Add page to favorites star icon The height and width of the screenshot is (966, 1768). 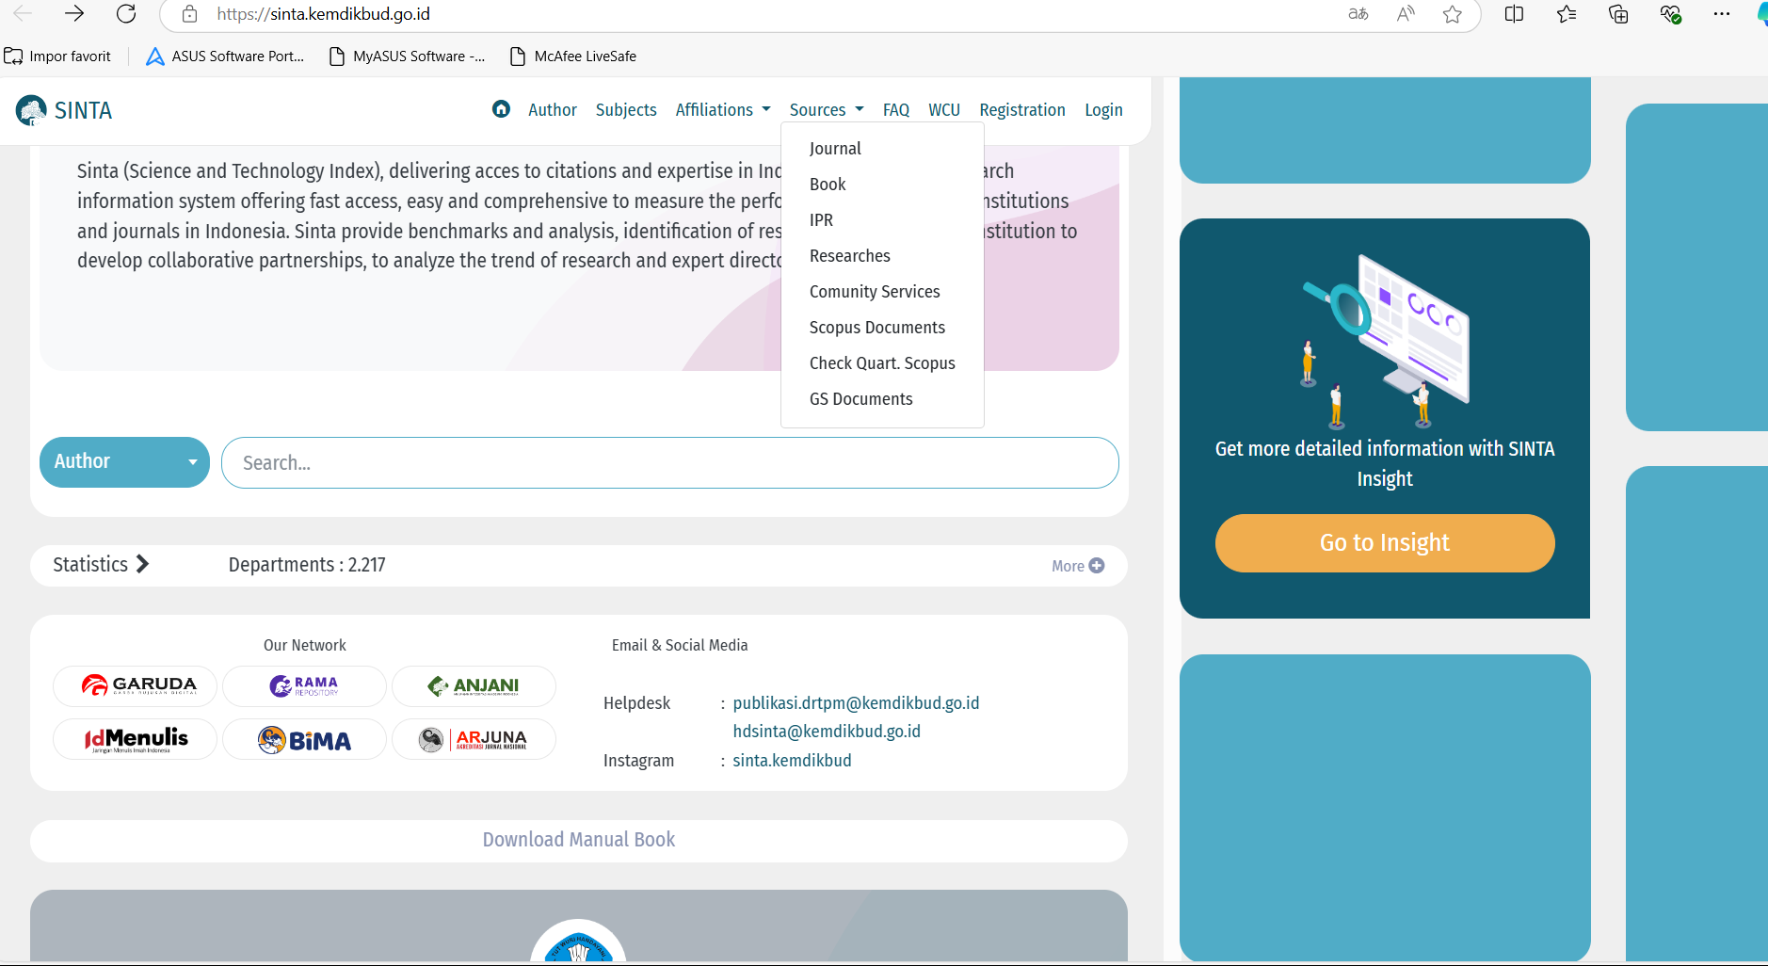pos(1452,14)
